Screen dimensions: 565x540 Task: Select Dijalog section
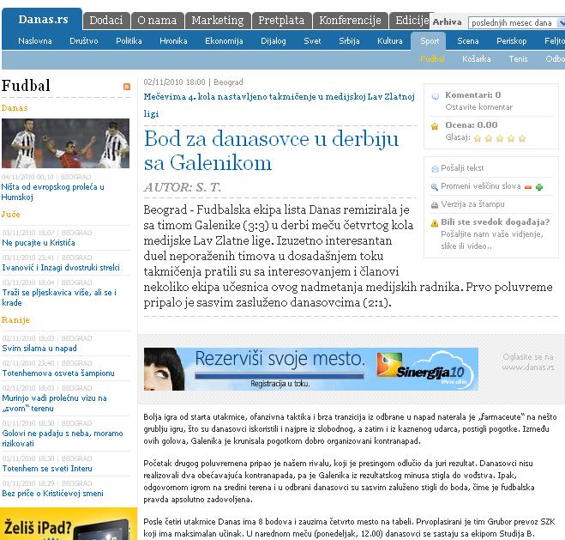click(x=273, y=40)
